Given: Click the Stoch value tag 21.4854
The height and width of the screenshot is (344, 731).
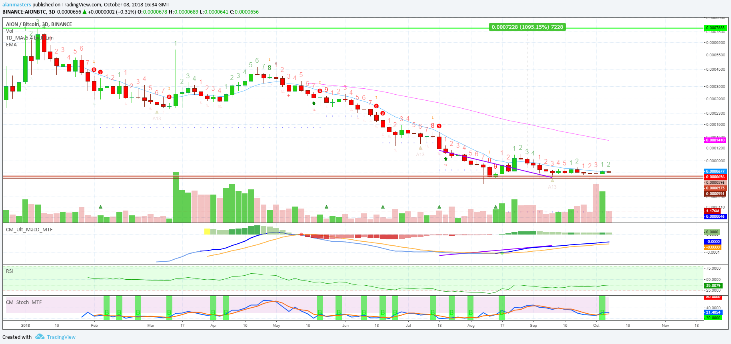Looking at the screenshot, I should pos(713,312).
